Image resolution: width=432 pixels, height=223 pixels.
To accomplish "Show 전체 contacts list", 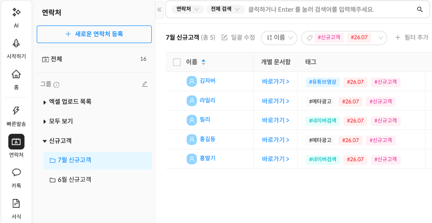I will (94, 59).
